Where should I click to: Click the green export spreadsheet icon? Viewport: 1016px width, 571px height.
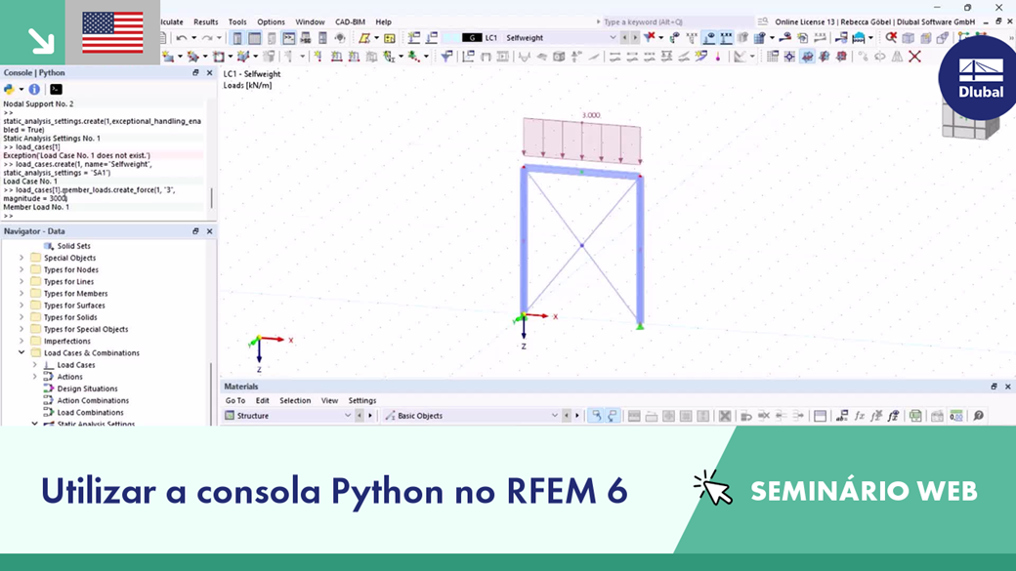915,416
